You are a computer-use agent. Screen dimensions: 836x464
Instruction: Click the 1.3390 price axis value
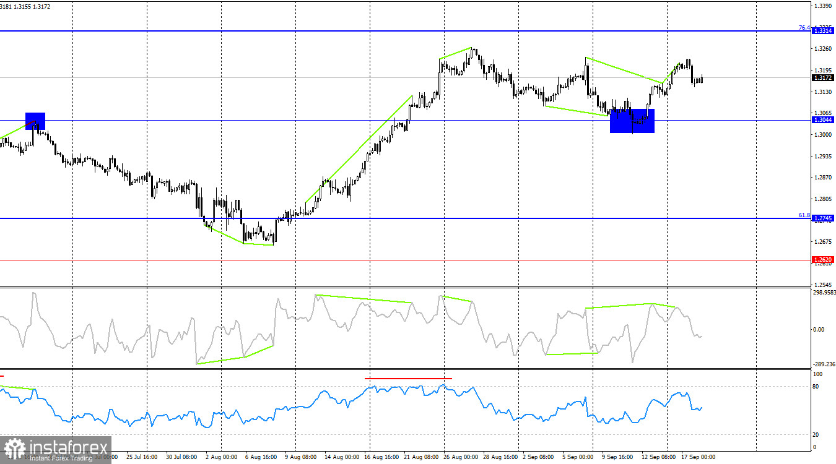pyautogui.click(x=823, y=6)
